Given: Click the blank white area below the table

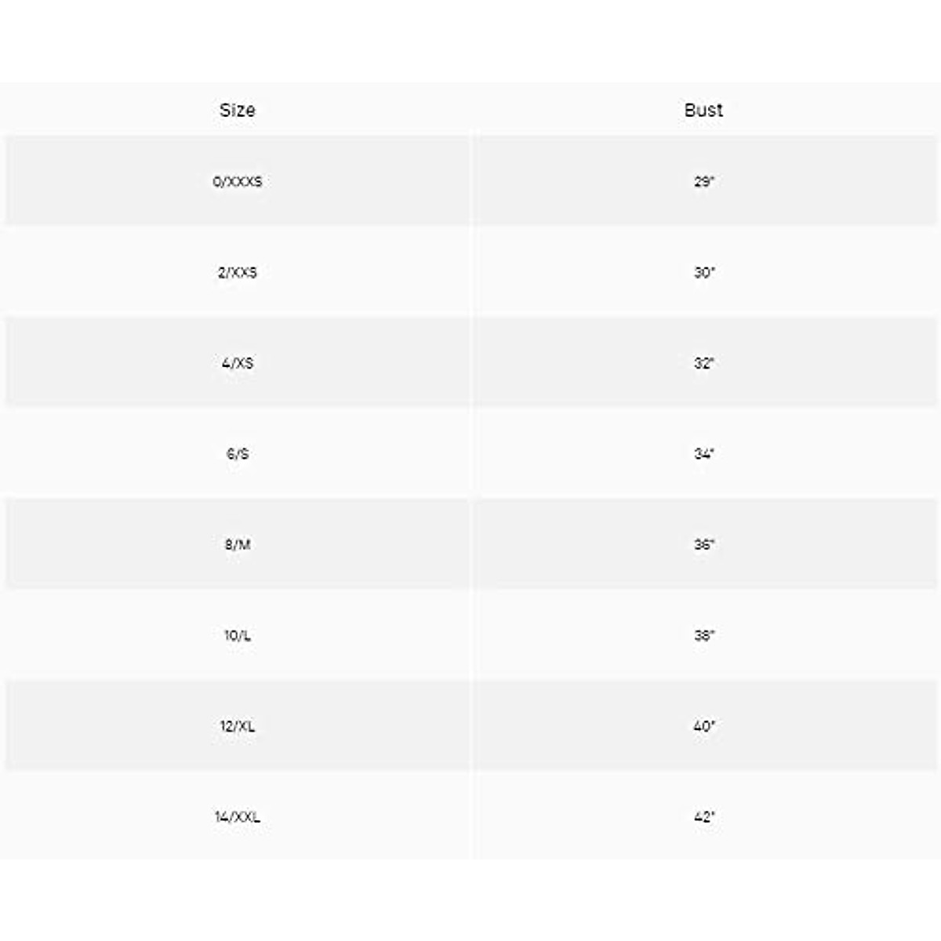Looking at the screenshot, I should pos(470,902).
